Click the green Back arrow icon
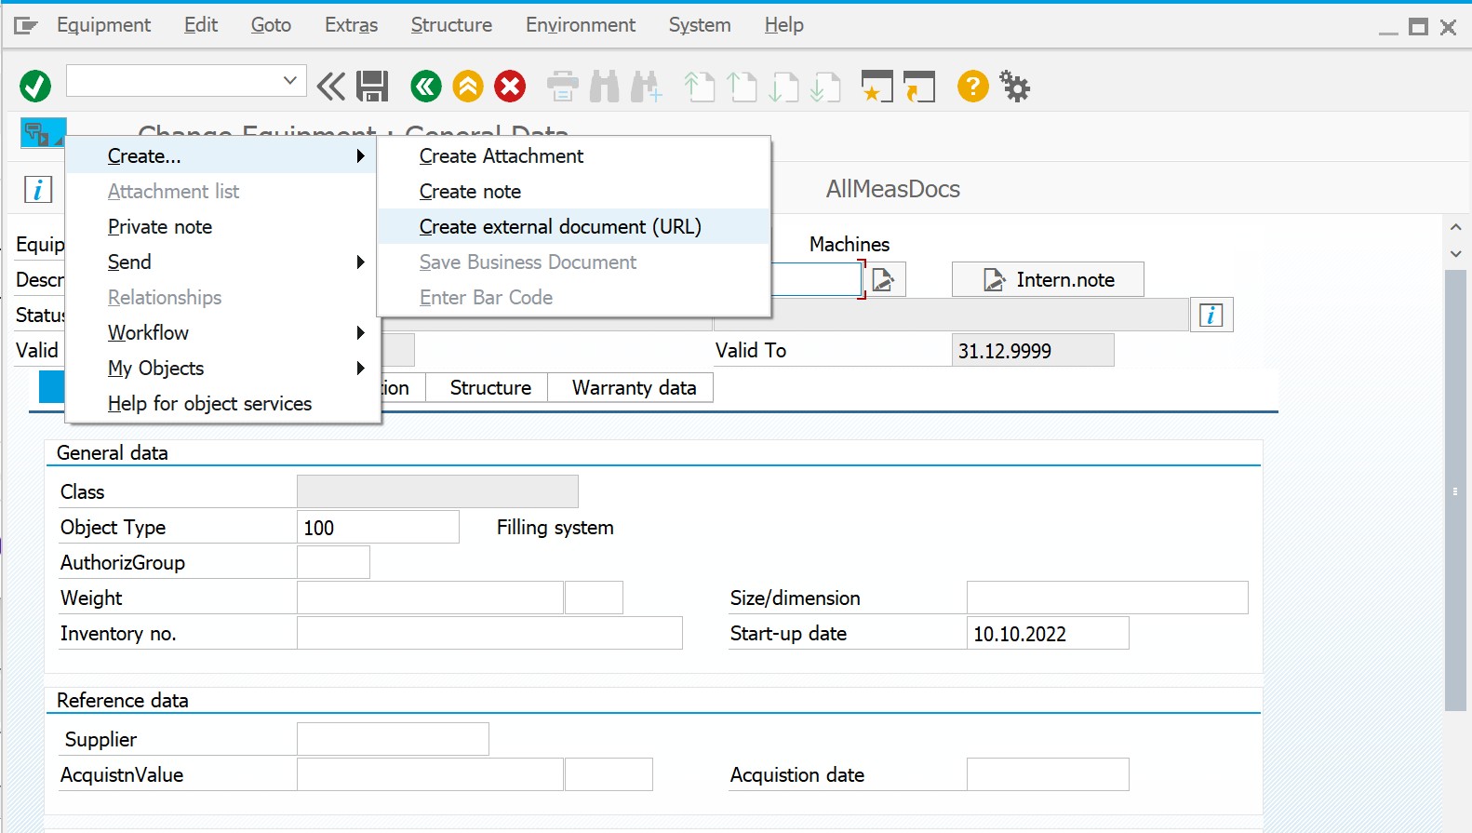 click(426, 87)
